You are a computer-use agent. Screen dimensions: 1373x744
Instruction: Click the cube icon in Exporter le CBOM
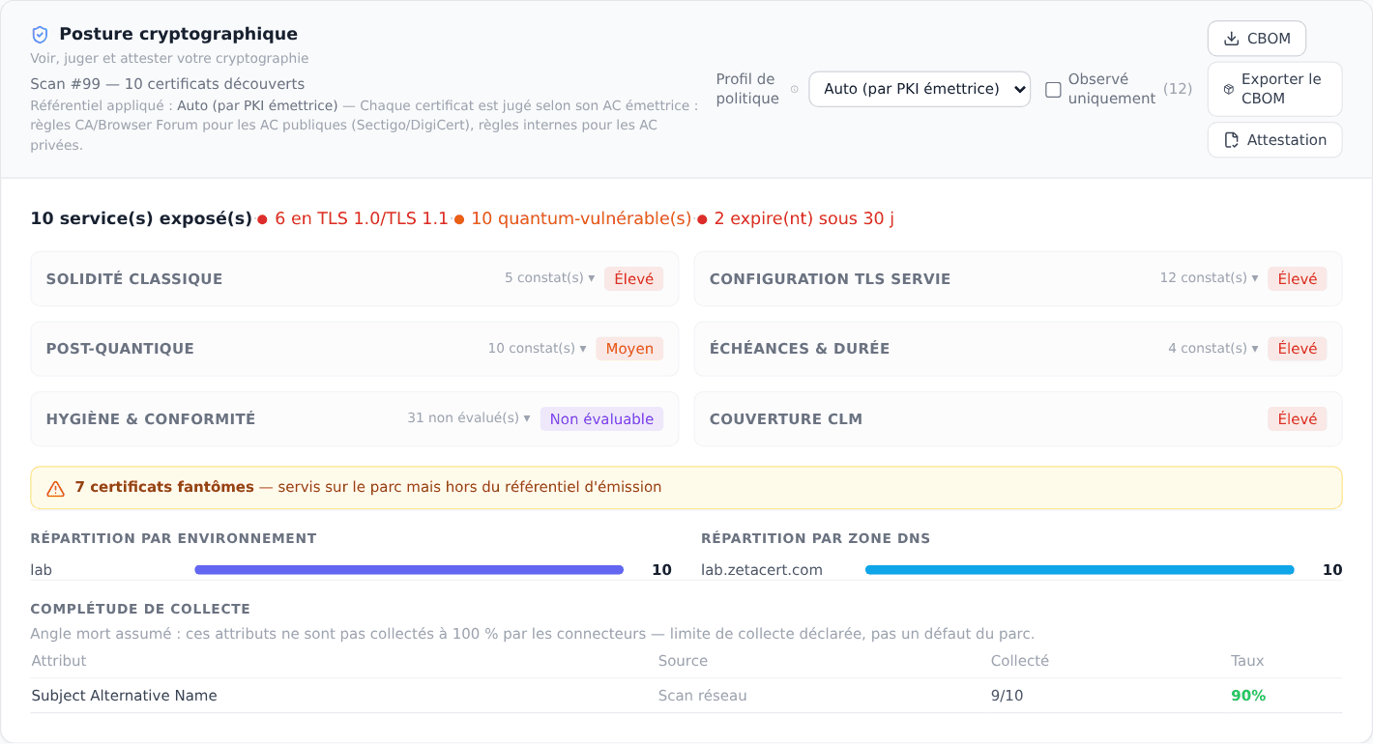(1229, 89)
